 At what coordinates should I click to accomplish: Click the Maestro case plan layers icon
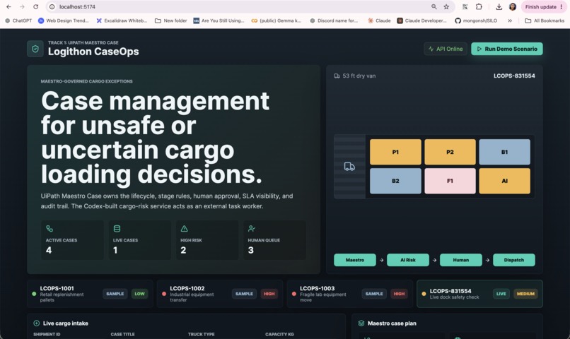tap(361, 323)
